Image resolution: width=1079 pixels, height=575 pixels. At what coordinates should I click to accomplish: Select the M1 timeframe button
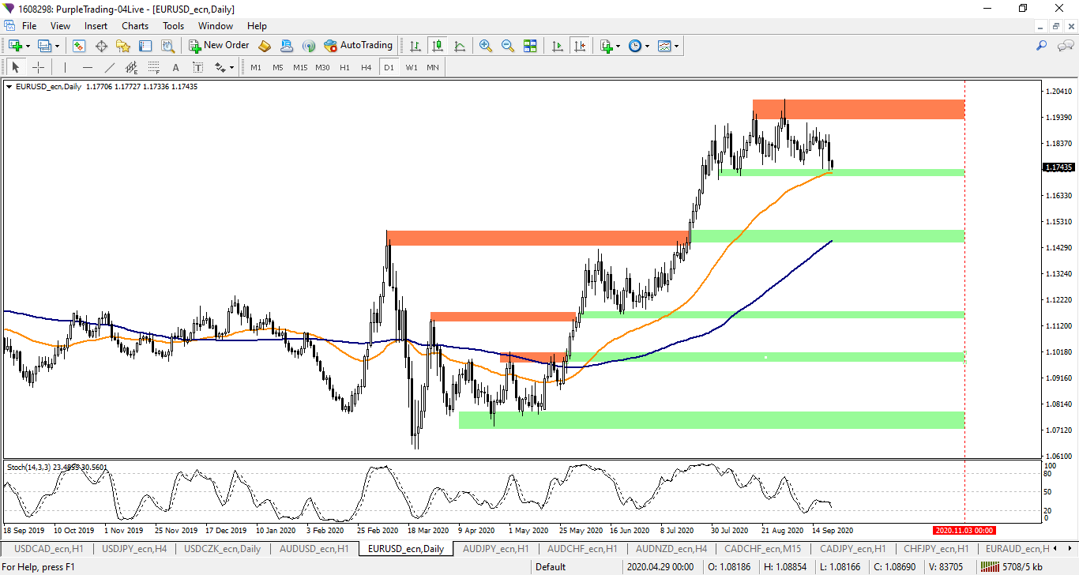click(x=256, y=67)
